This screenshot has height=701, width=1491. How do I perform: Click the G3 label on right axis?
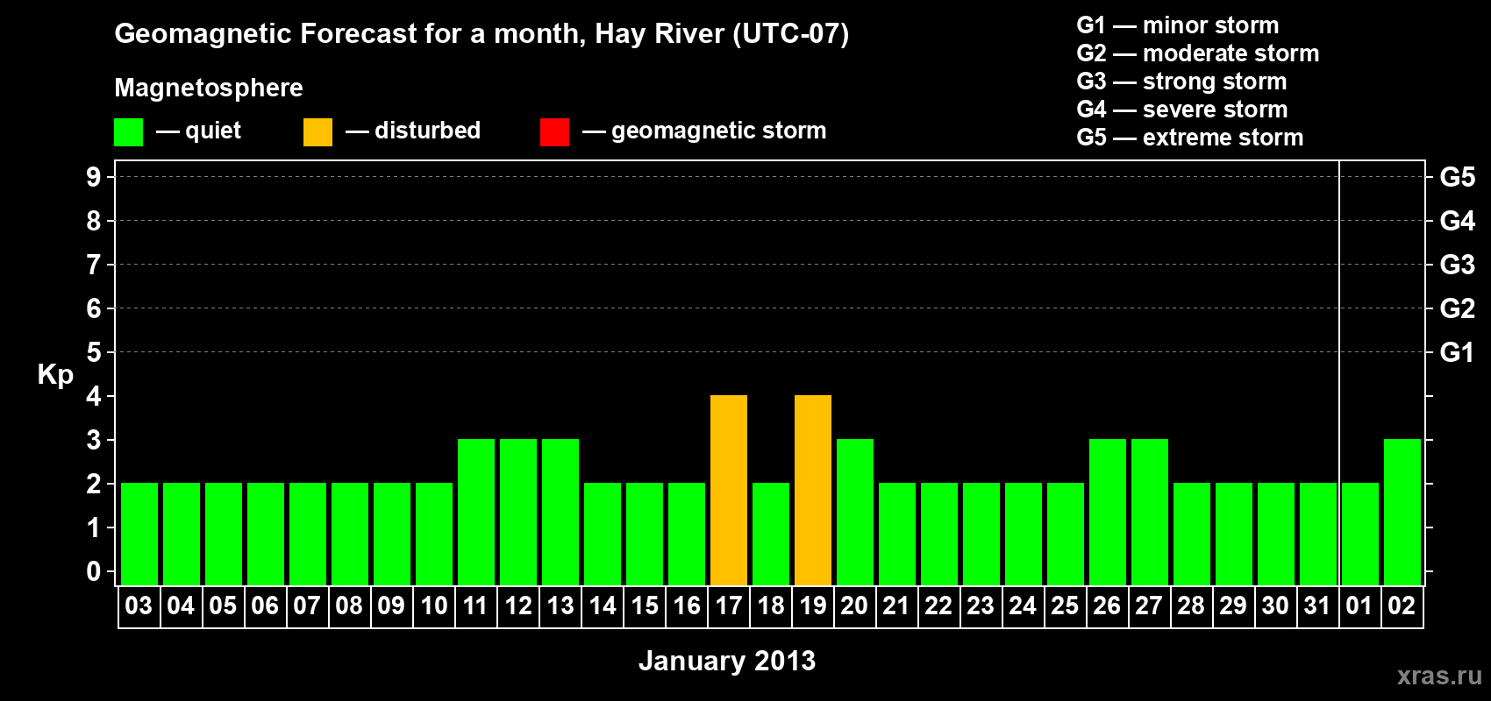point(1458,265)
